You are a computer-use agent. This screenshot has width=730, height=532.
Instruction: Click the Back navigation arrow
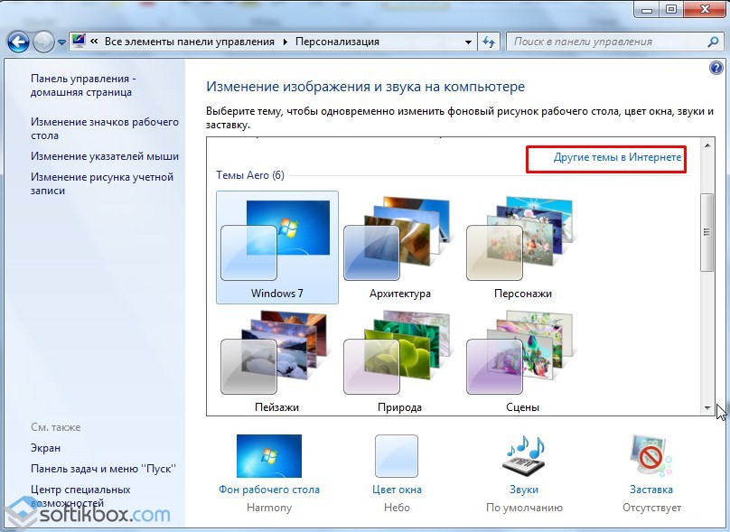click(18, 42)
